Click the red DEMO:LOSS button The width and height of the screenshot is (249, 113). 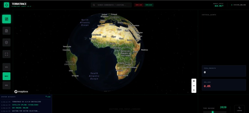(x=139, y=5)
